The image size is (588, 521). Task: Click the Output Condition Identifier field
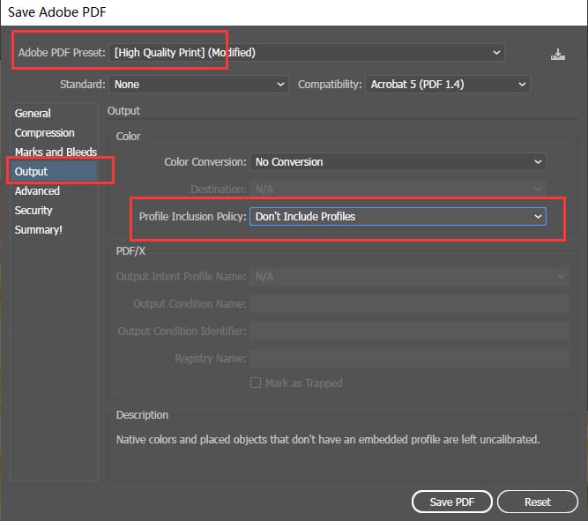(x=410, y=331)
